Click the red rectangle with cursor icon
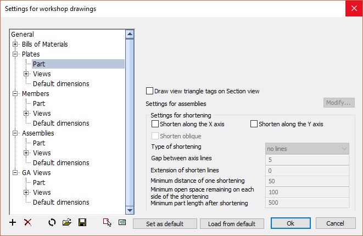 107,223
